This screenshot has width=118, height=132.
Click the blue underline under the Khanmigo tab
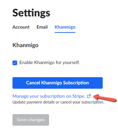click(65, 32)
